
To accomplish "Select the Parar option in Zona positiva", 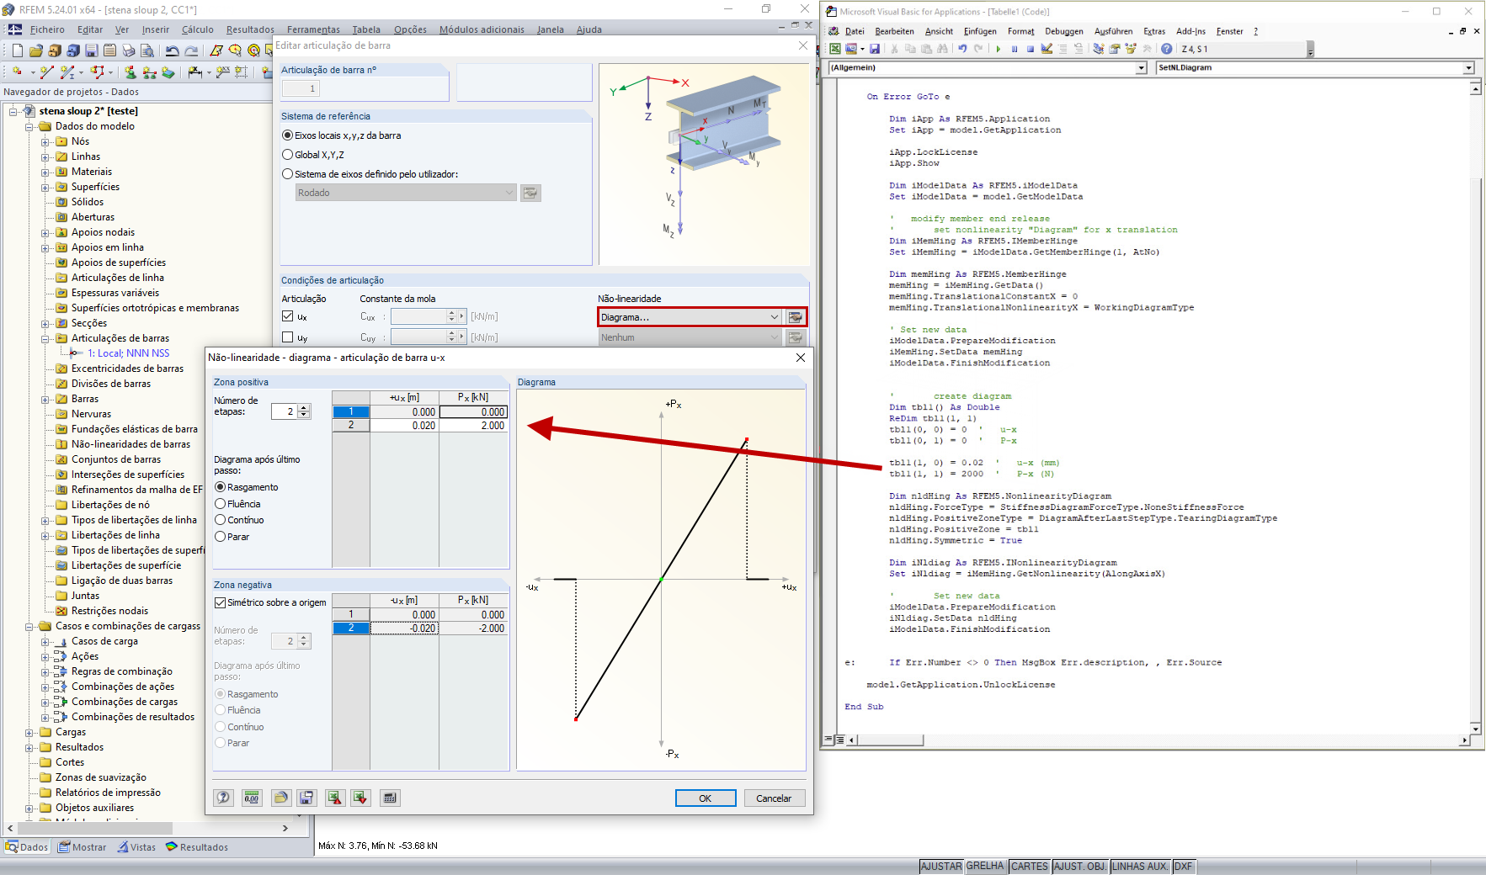I will tap(221, 537).
